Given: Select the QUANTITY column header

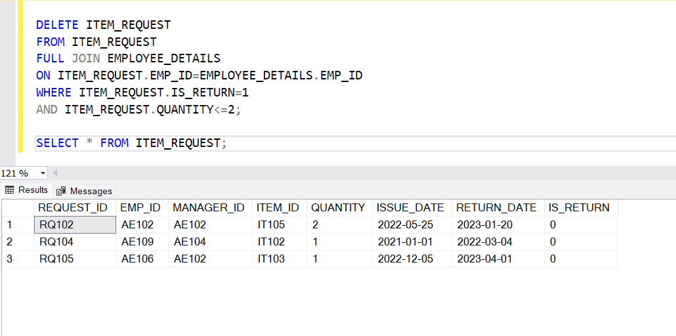Looking at the screenshot, I should point(339,207).
